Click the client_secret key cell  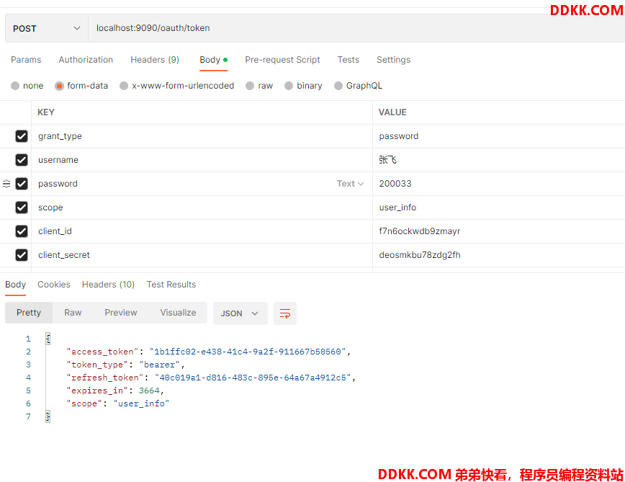tap(202, 255)
